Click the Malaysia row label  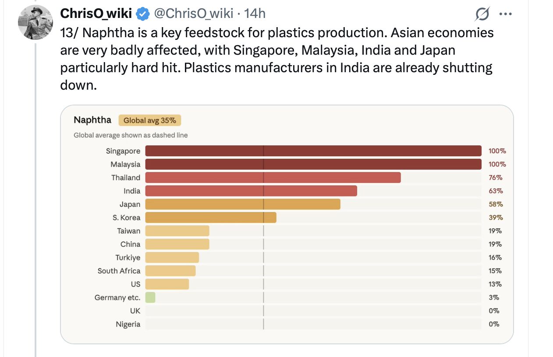125,164
